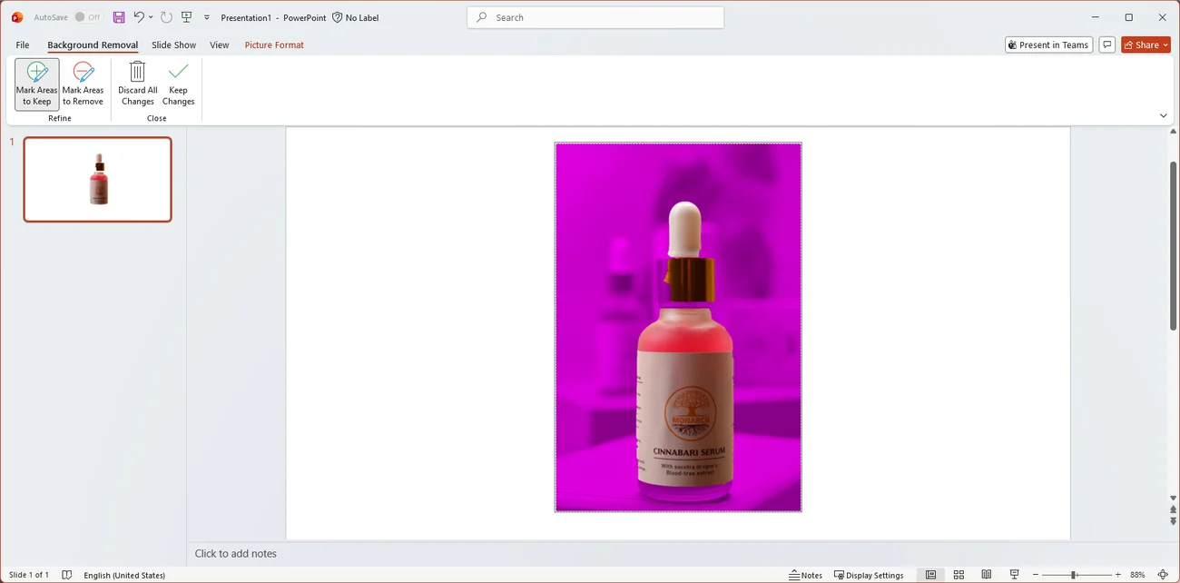Screen dimensions: 1180x583
Task: Switch to the View tab
Action: click(x=219, y=44)
